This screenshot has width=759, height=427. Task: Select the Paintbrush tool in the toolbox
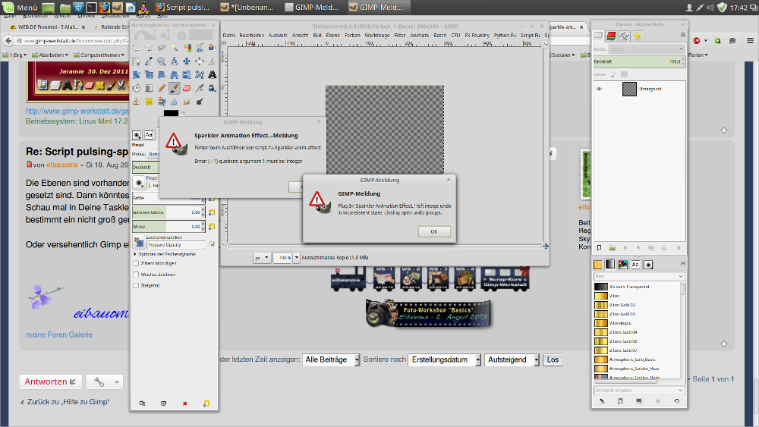[175, 88]
